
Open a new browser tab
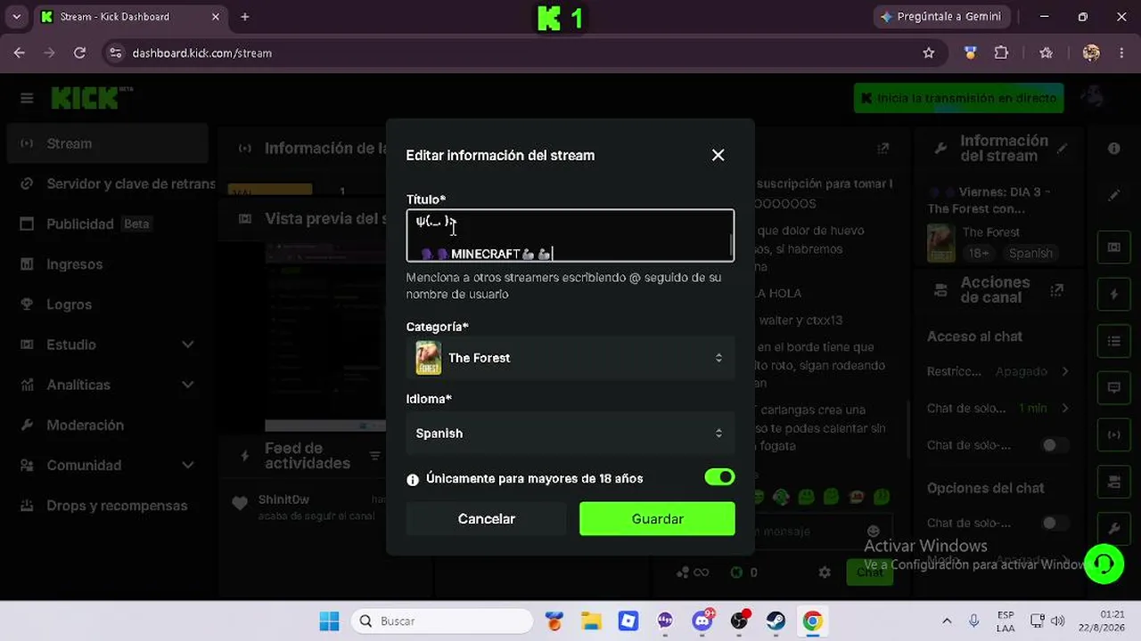245,17
